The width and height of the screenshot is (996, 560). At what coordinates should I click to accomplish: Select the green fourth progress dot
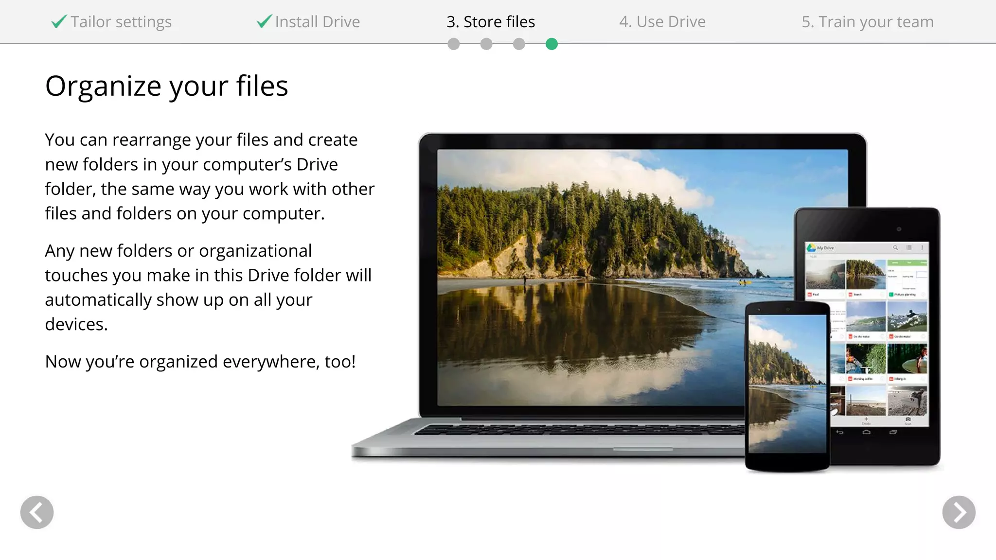[551, 44]
